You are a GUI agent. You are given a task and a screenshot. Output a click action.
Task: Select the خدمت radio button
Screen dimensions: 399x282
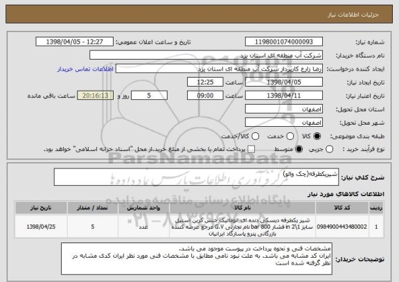(x=290, y=136)
